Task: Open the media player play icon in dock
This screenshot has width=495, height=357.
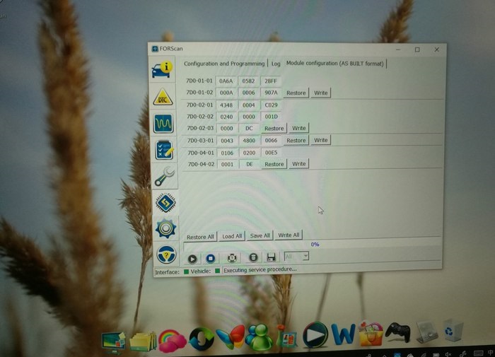Action: tap(315, 334)
